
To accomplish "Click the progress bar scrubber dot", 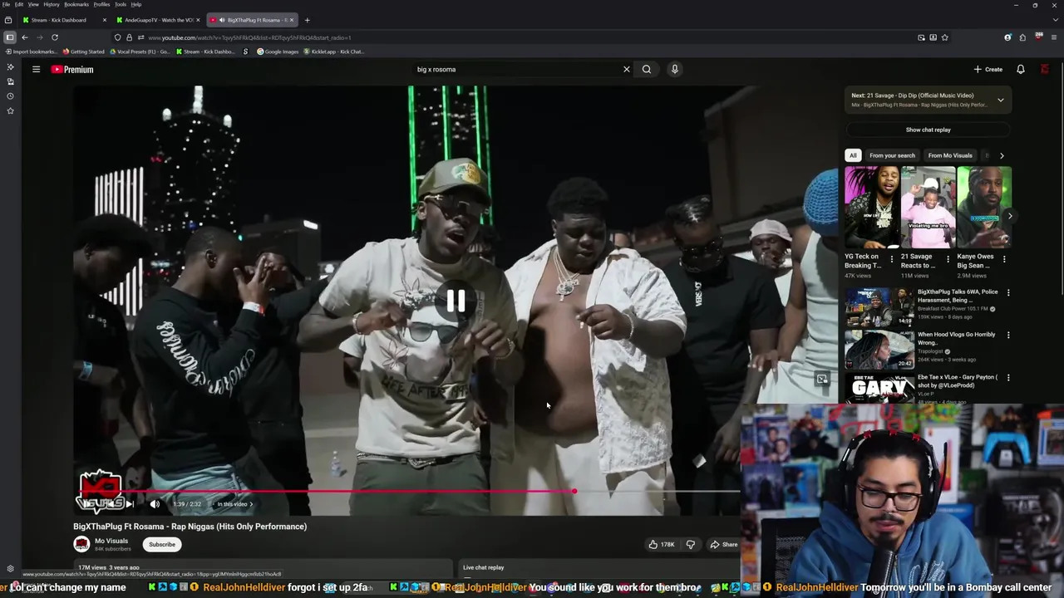I will [x=574, y=492].
